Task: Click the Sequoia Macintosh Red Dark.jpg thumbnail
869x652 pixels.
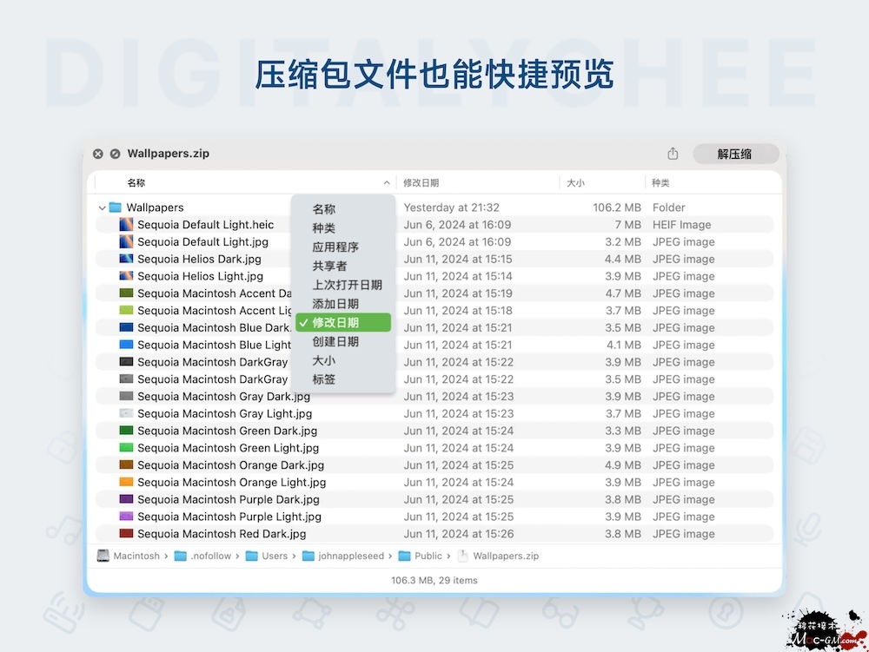Action: (126, 534)
